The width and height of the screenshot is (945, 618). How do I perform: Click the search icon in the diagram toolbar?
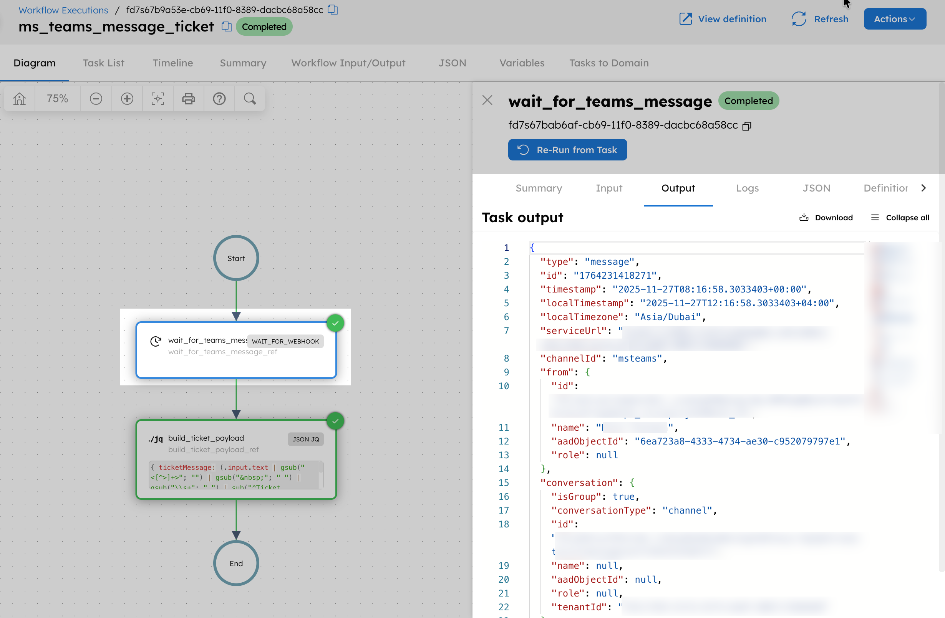tap(250, 98)
